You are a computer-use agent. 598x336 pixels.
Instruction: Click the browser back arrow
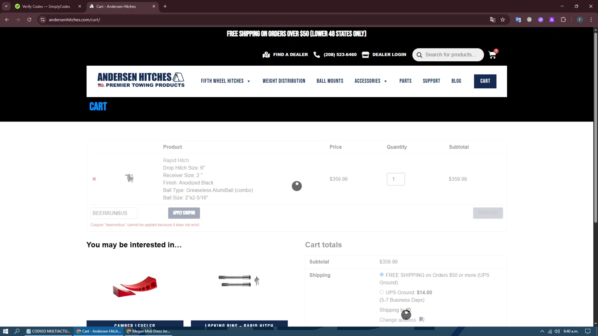click(7, 20)
